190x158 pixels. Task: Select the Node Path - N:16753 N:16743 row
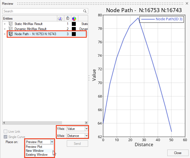(45, 34)
